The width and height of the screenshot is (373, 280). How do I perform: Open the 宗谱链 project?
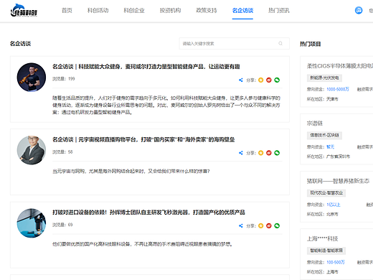click(x=315, y=123)
